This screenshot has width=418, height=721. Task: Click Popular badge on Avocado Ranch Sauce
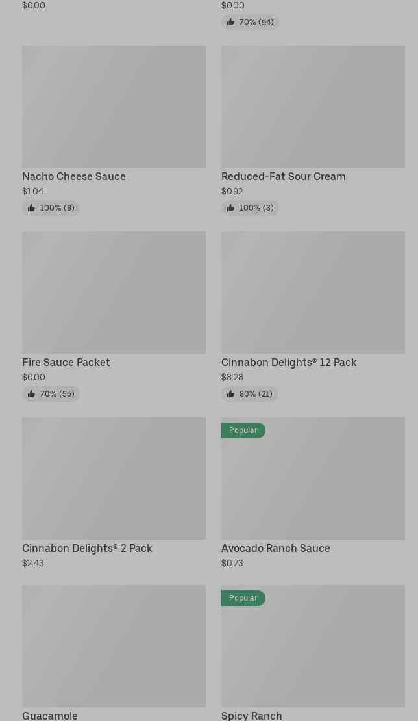pos(243,430)
